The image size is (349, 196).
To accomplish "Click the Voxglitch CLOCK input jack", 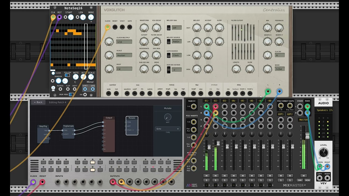I will point(107,27).
